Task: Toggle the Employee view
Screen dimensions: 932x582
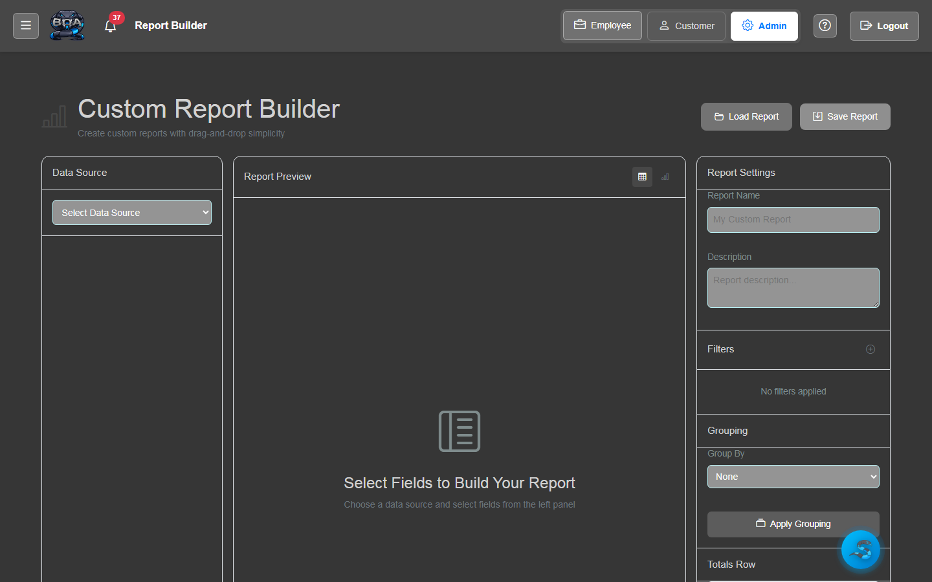Action: (x=602, y=25)
